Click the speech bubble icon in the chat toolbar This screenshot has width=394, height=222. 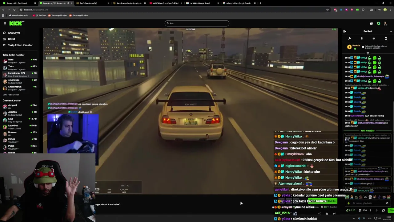point(374,39)
